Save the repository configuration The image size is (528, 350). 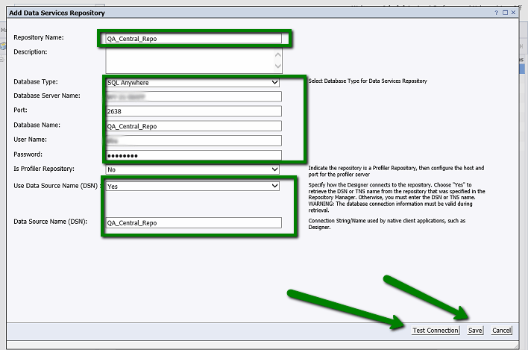pos(475,331)
